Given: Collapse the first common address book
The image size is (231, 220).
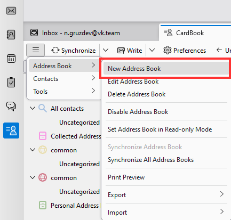Looking at the screenshot, I should (33, 150).
